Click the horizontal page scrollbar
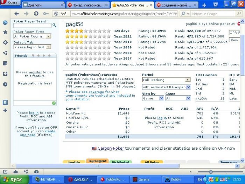This screenshot has height=184, width=245. 98,166
